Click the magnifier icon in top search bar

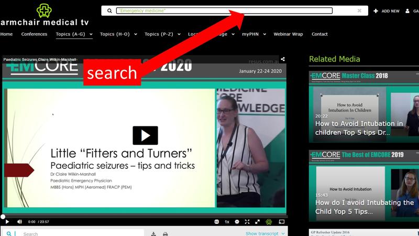[x=109, y=10]
